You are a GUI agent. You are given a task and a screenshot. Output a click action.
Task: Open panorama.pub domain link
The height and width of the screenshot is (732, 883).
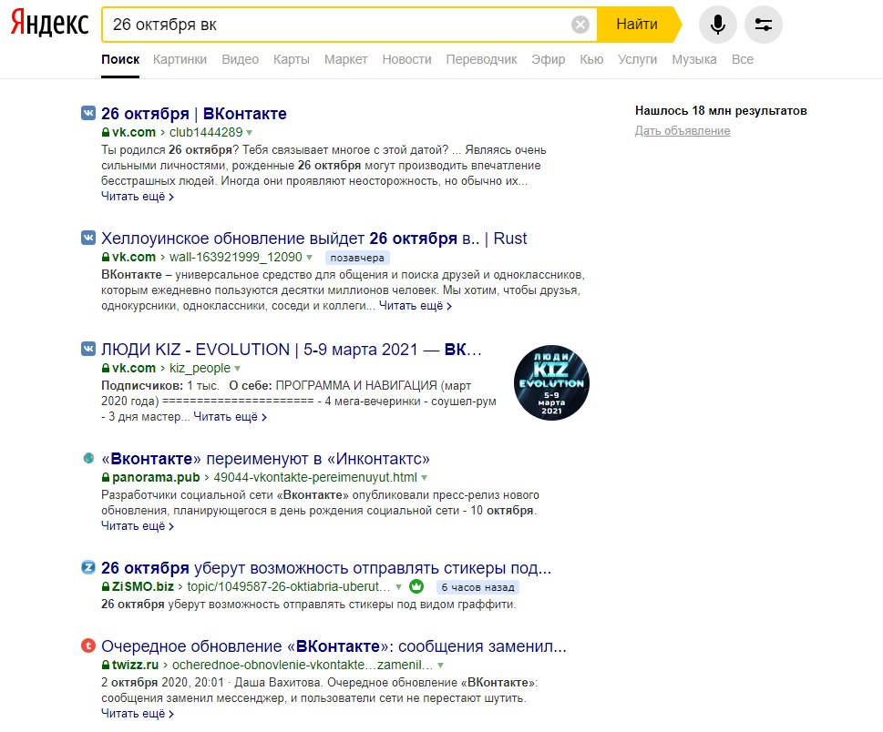(x=156, y=477)
